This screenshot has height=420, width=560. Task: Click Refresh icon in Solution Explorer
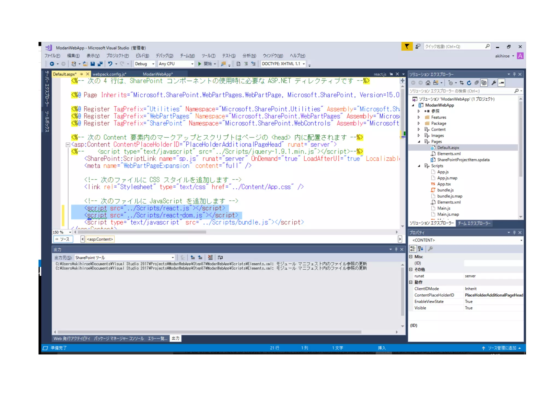point(469,83)
